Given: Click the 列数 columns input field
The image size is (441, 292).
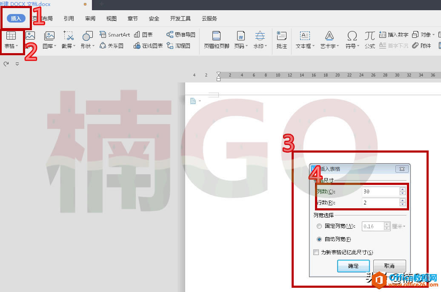Looking at the screenshot, I should (x=381, y=192).
